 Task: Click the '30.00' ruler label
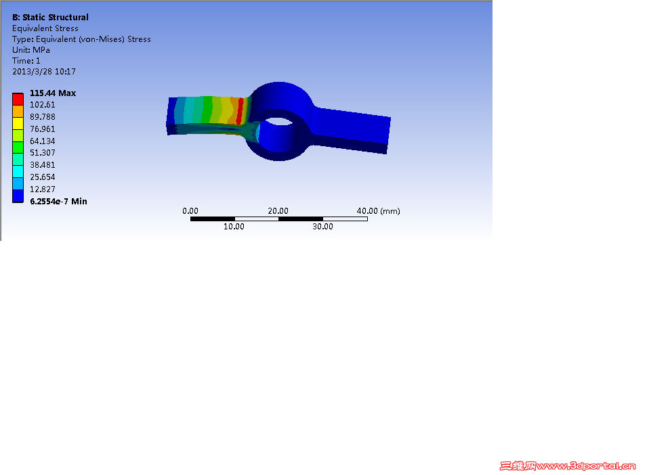point(322,227)
